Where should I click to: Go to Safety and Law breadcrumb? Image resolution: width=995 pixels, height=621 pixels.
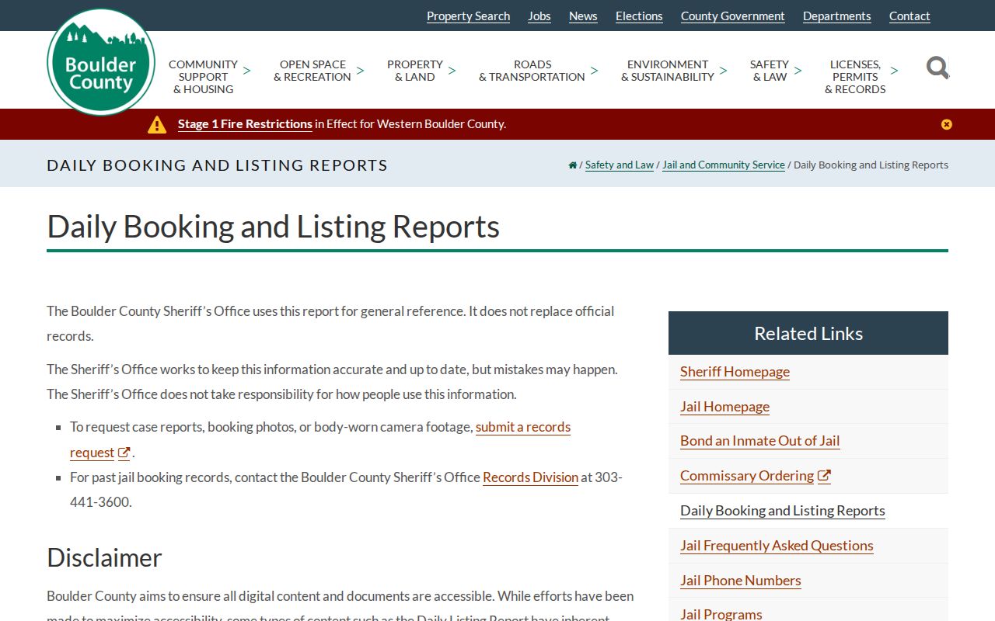click(620, 165)
